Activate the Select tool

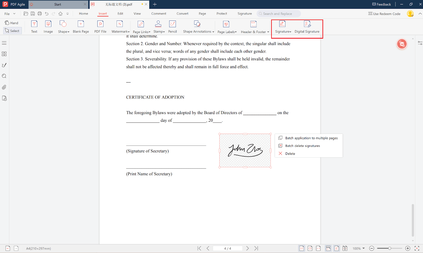tap(12, 31)
